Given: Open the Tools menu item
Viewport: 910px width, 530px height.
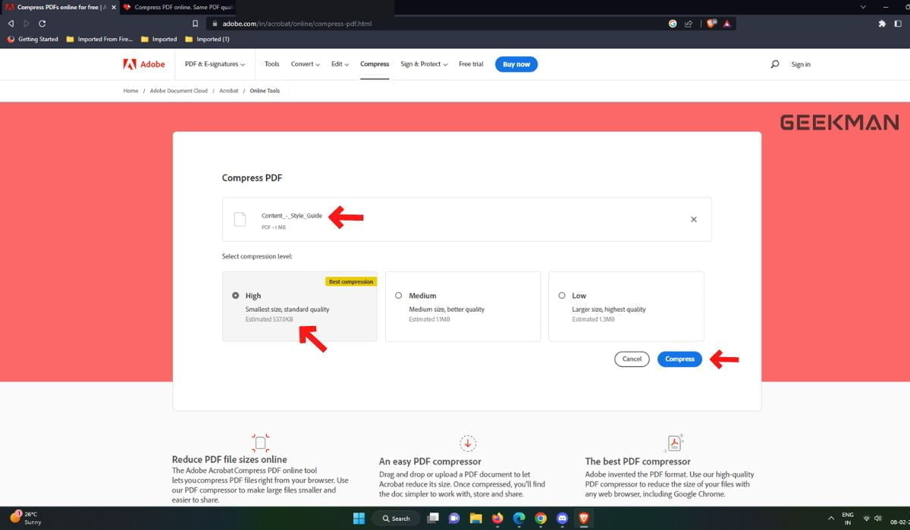Looking at the screenshot, I should tap(271, 64).
